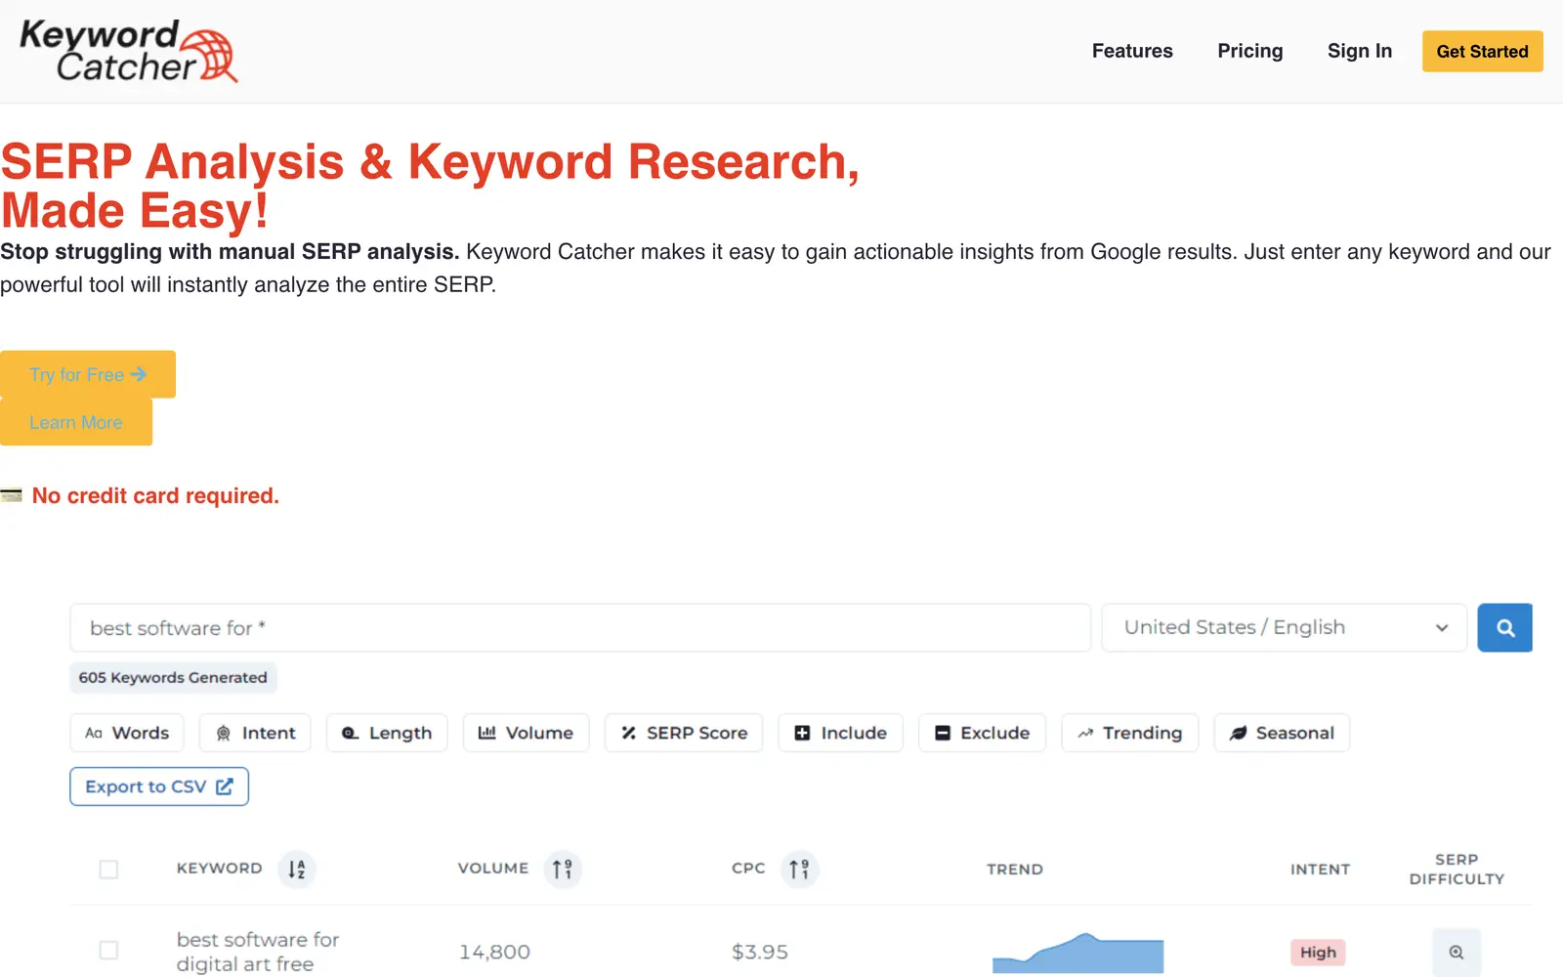Image resolution: width=1563 pixels, height=977 pixels.
Task: Go to Sign In
Action: tap(1359, 51)
